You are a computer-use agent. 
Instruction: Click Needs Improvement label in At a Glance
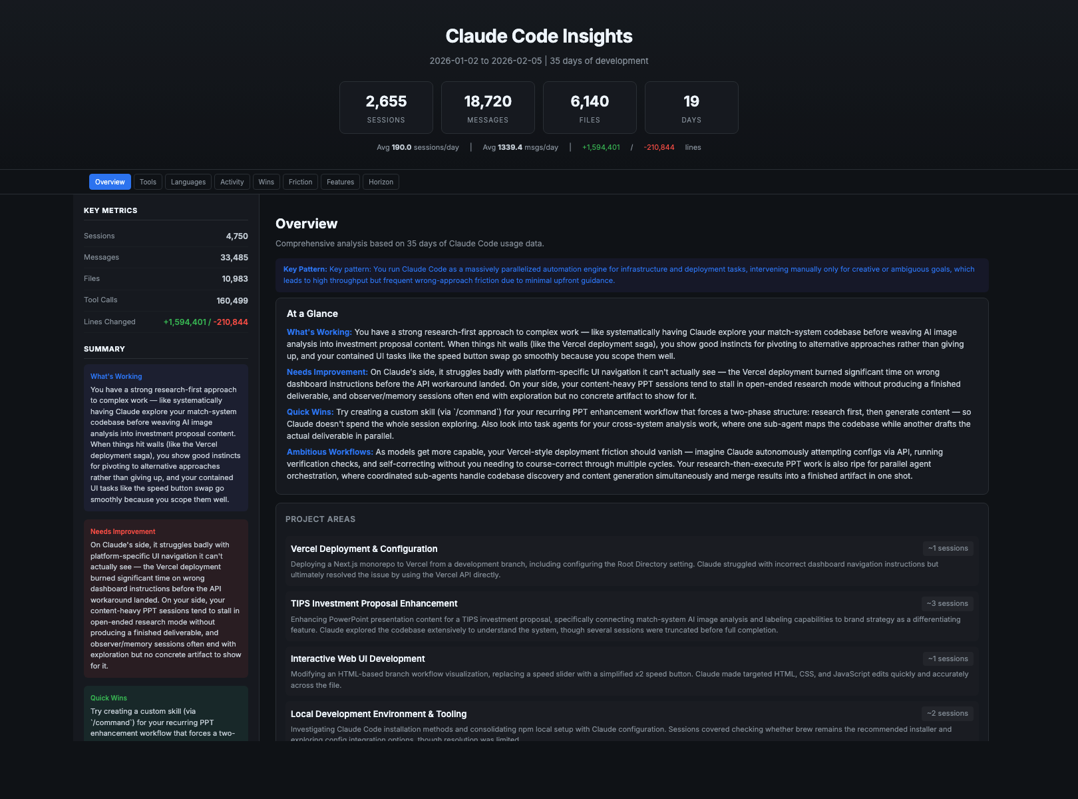pos(327,372)
